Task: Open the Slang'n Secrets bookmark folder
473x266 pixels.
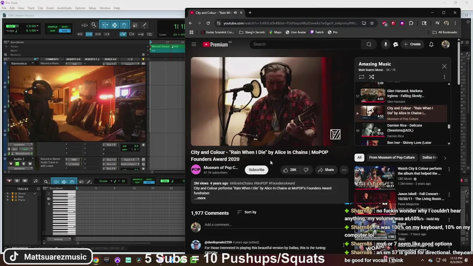Action: [x=252, y=32]
